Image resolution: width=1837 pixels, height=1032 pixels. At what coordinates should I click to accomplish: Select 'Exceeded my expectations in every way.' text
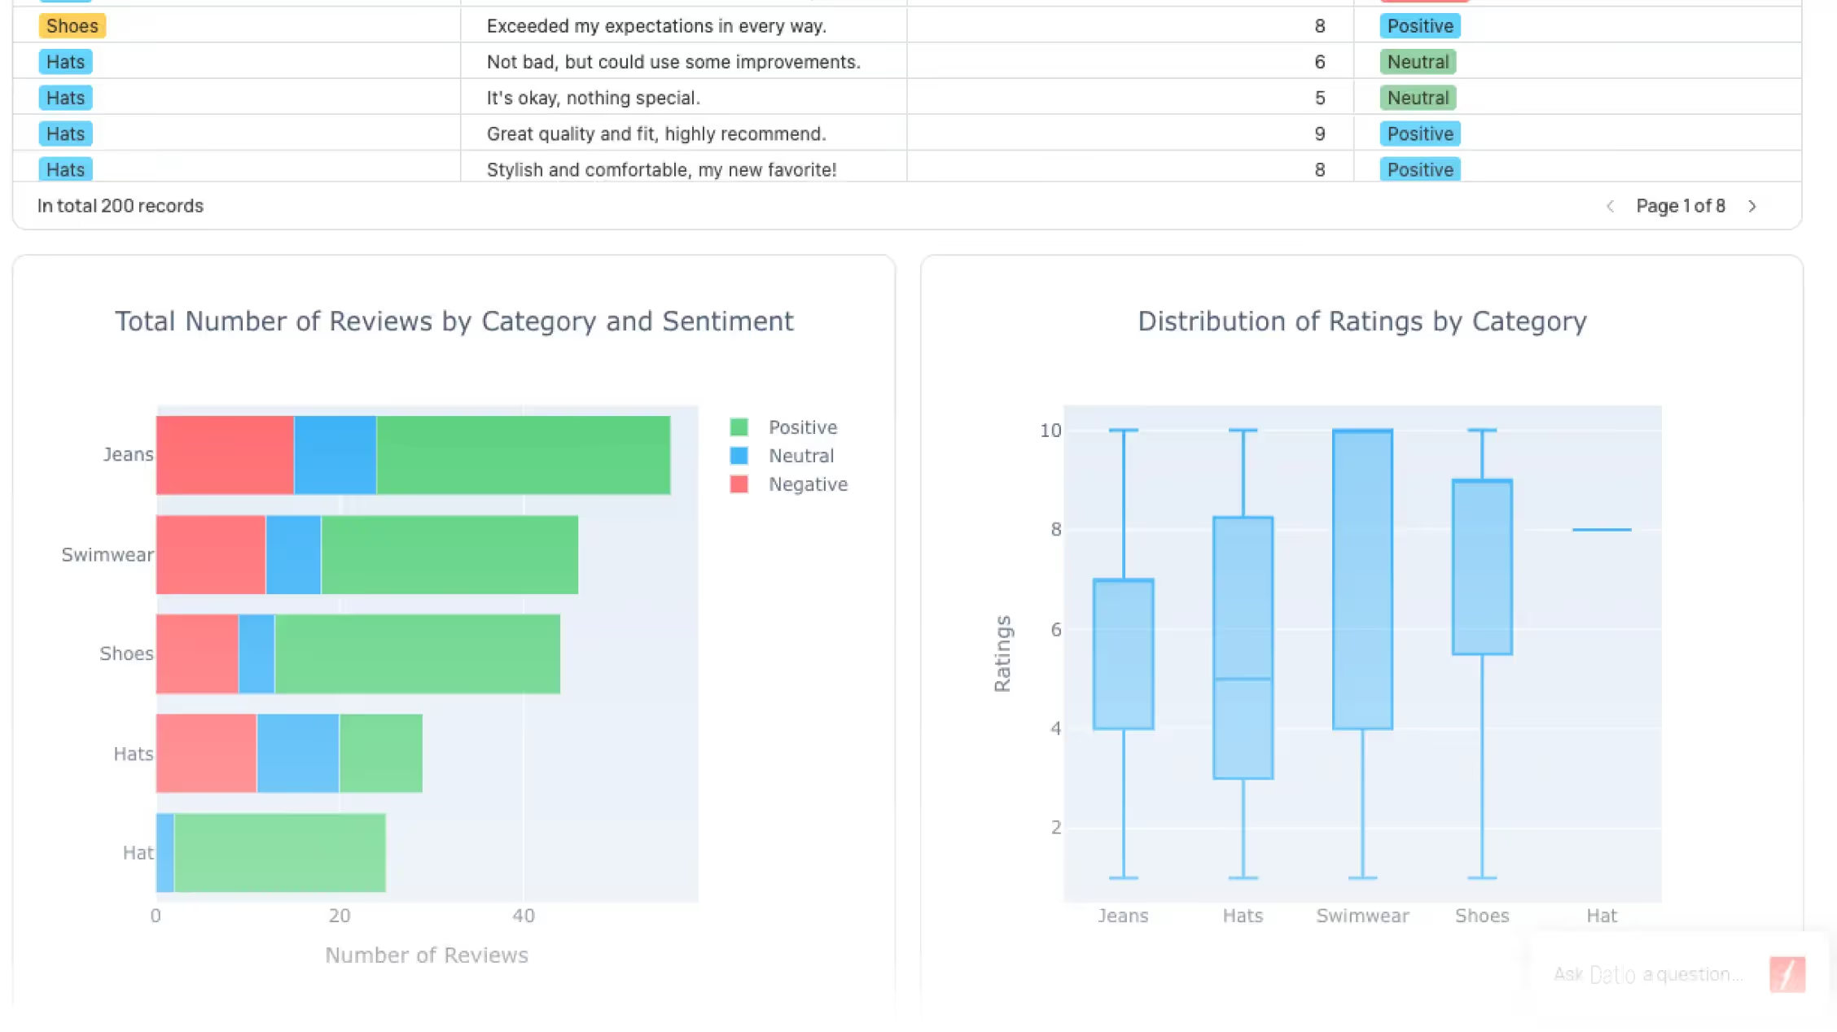[x=656, y=26]
